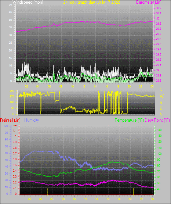Click the 180 degree label on wind direction chart
171x204 pixels.
click(x=12, y=103)
